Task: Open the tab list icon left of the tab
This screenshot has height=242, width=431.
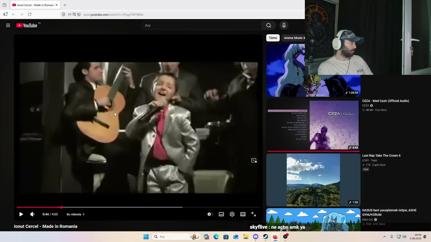Action: point(4,5)
